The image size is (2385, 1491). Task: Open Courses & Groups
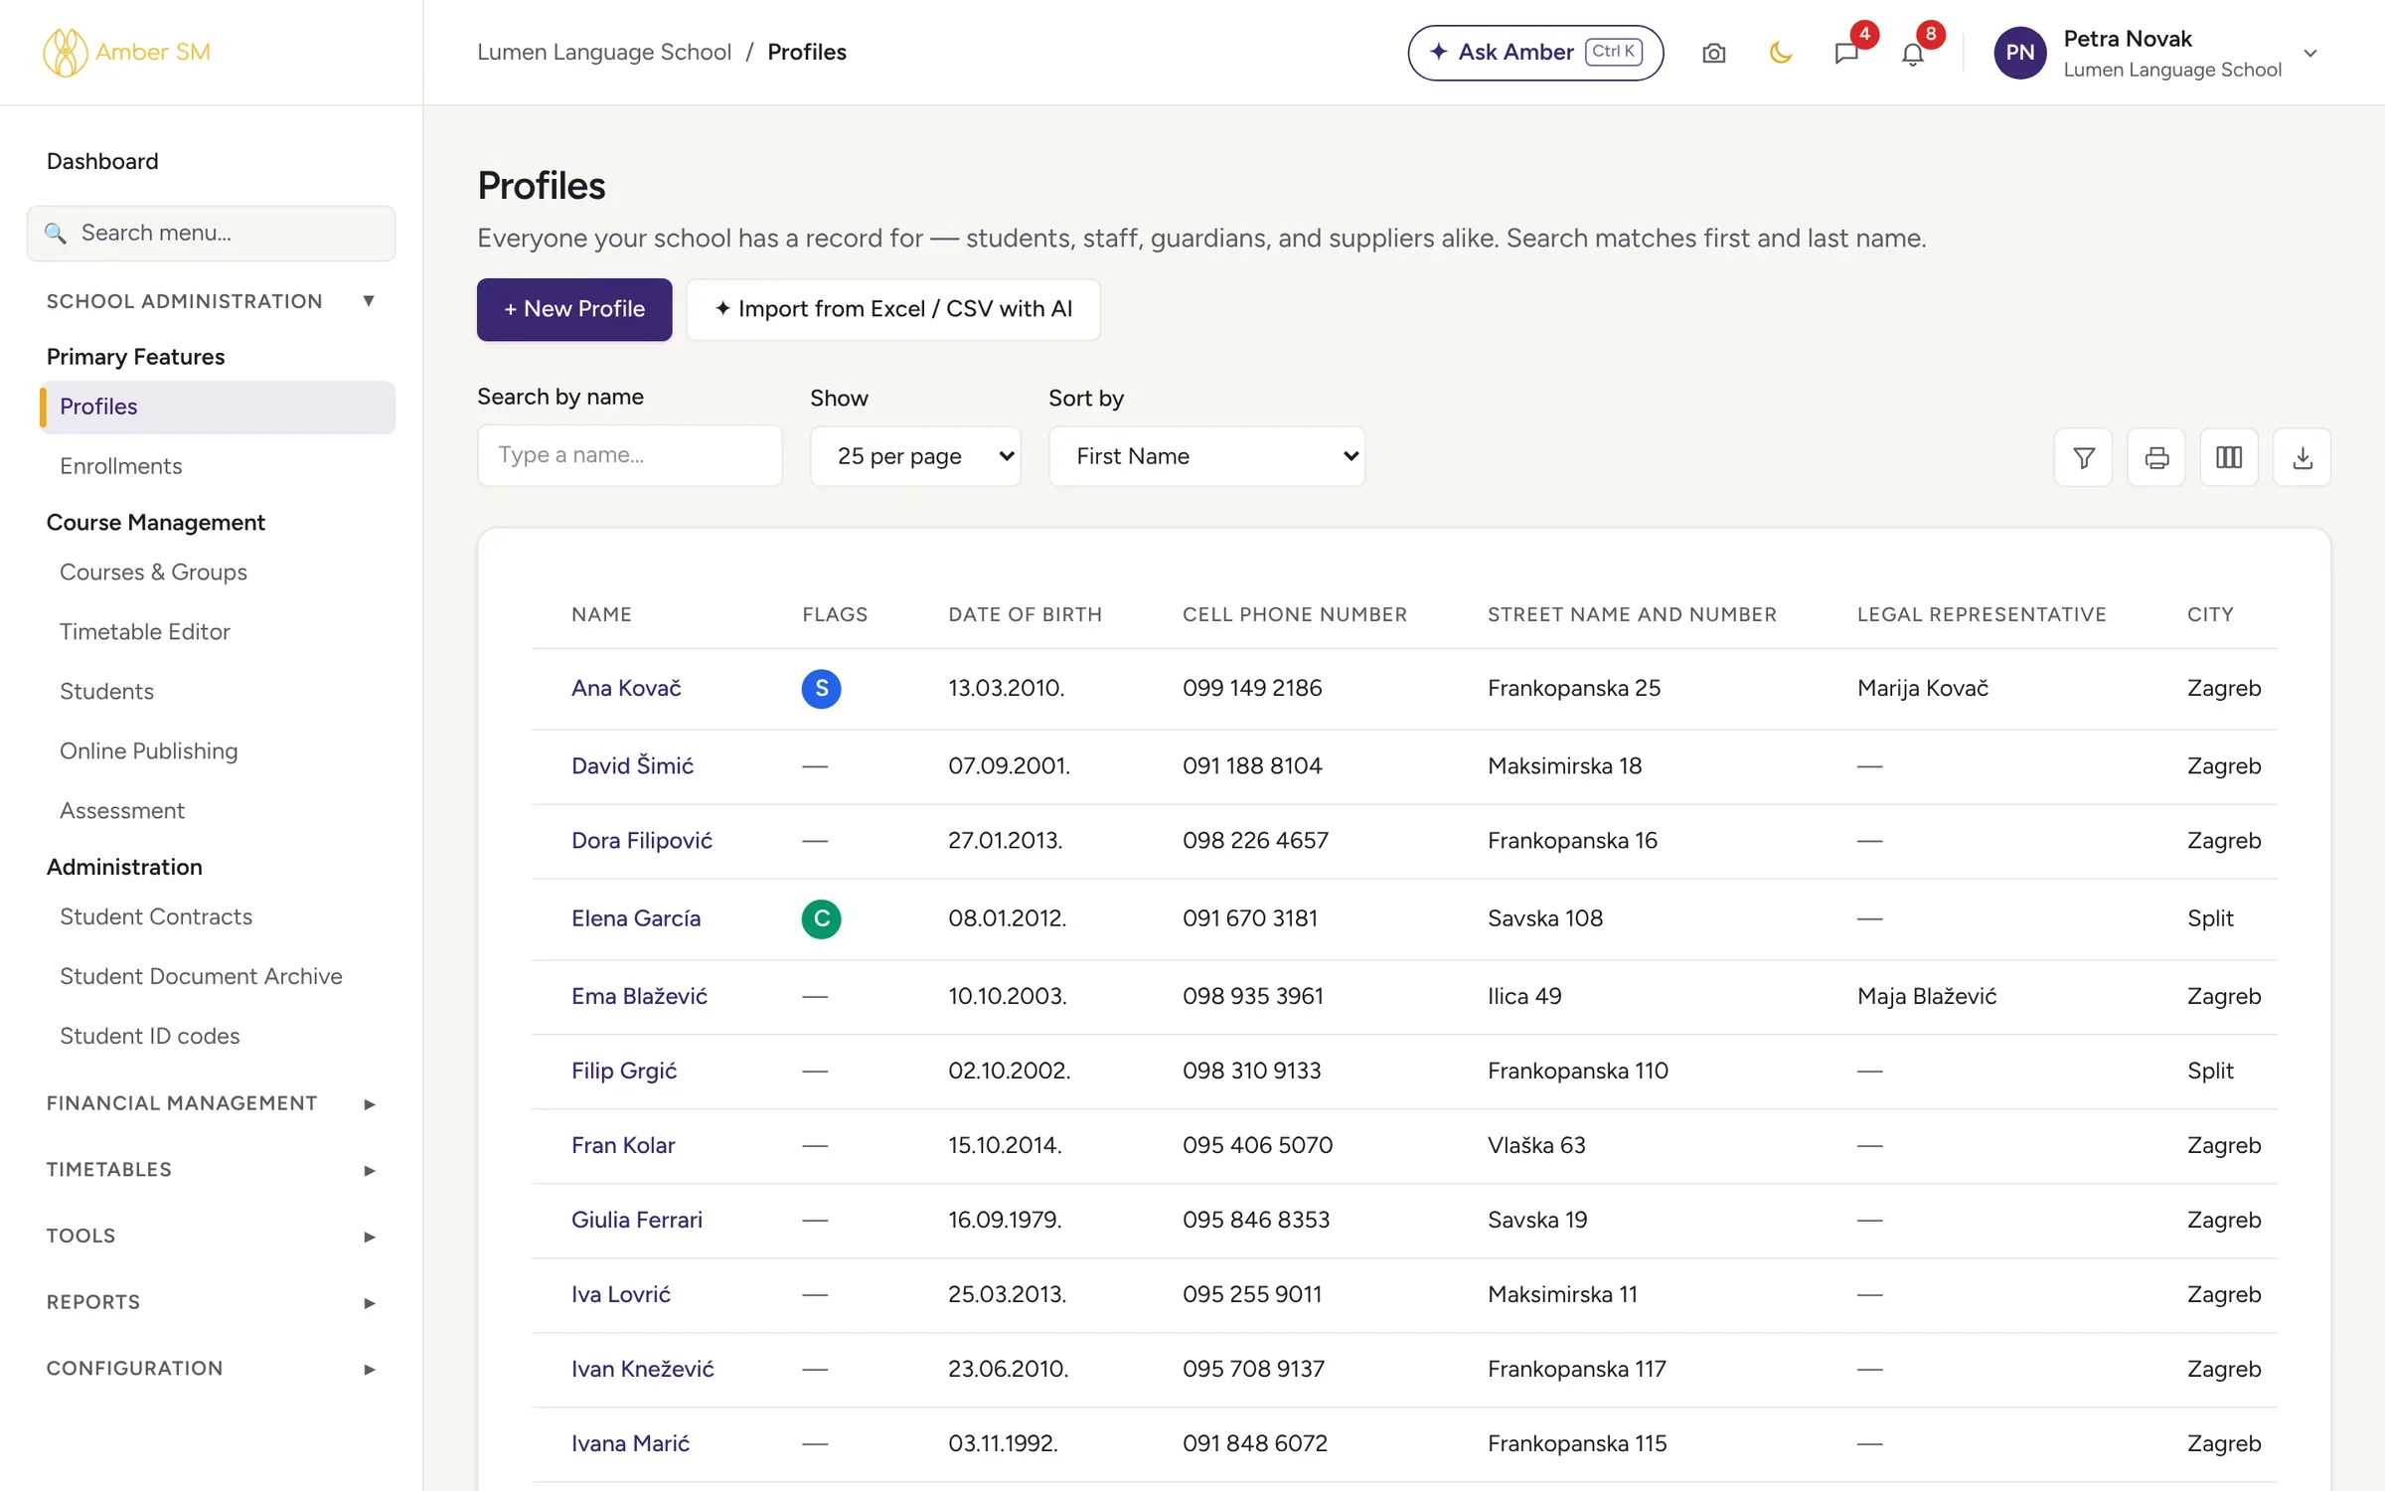(153, 572)
